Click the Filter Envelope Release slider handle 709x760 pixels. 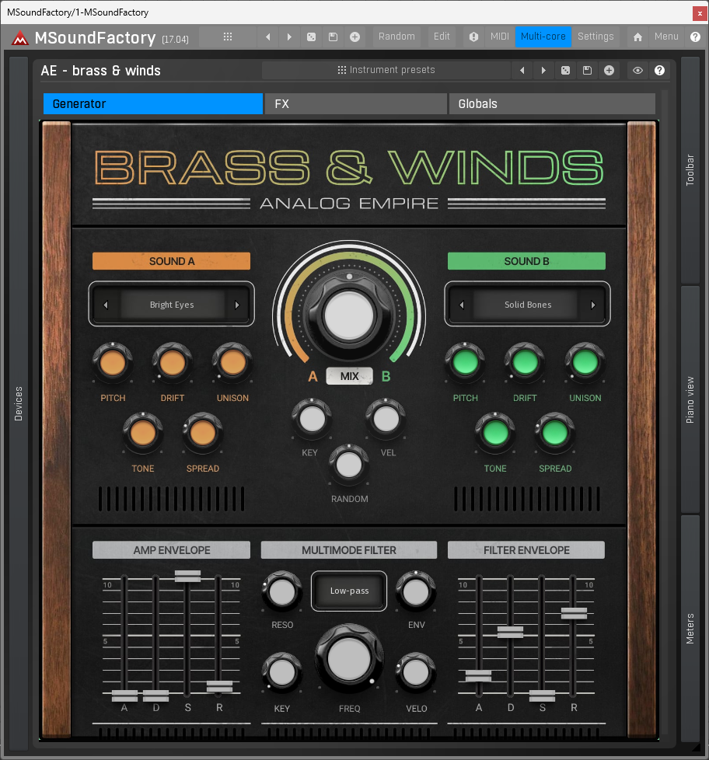575,613
